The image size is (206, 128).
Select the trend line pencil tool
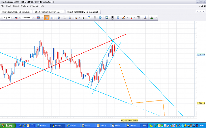tap(124, 18)
